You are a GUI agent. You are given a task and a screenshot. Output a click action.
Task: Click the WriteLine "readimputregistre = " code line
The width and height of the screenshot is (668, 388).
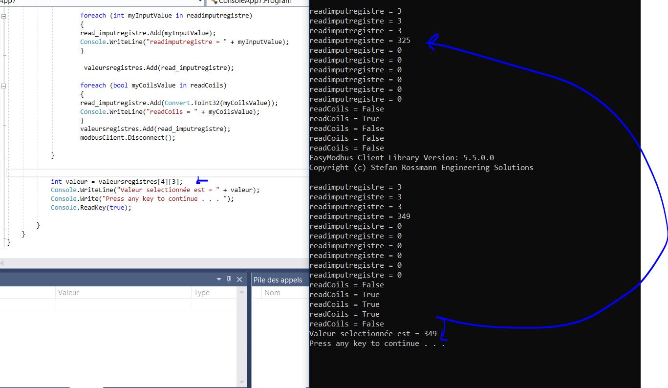(x=185, y=42)
